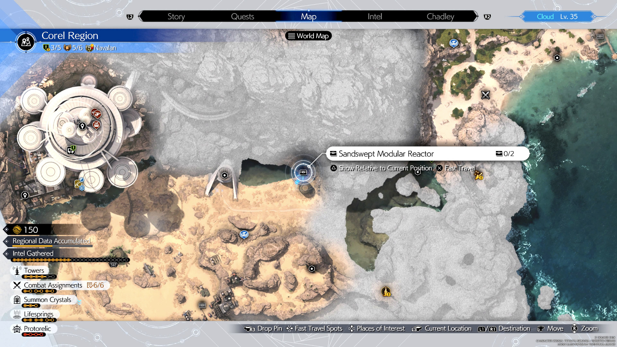The height and width of the screenshot is (347, 617).
Task: Click the Lifesprings icon in the sidebar
Action: pos(16,314)
